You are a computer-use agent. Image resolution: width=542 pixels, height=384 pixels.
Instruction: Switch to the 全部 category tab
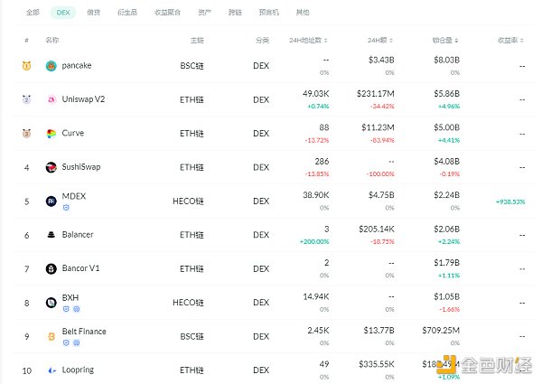pyautogui.click(x=33, y=13)
